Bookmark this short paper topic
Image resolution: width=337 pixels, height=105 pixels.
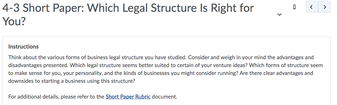point(294,7)
